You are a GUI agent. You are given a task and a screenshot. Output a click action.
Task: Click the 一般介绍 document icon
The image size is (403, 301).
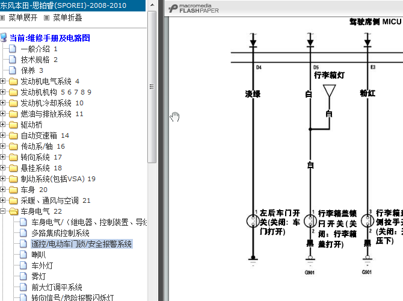(x=13, y=49)
